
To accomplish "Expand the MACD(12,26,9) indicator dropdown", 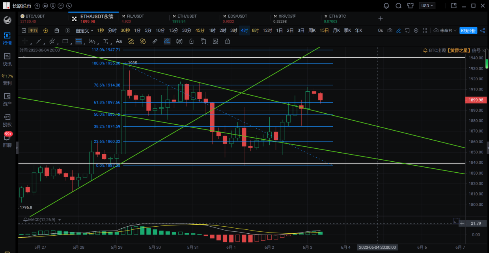I will click(60, 220).
